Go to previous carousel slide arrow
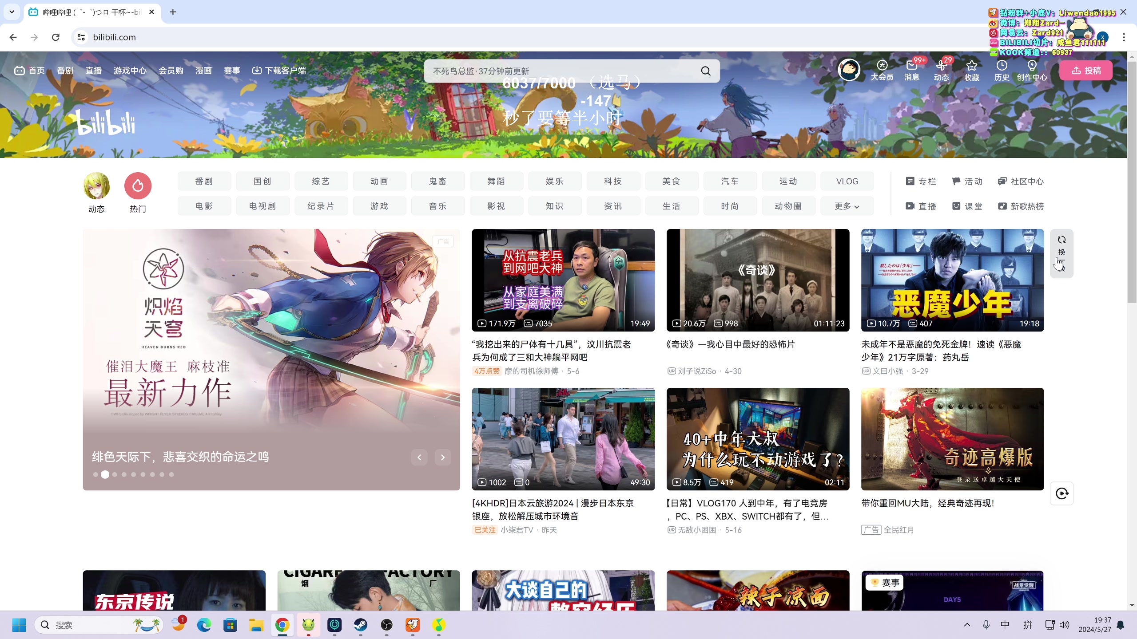The image size is (1137, 639). pyautogui.click(x=419, y=457)
